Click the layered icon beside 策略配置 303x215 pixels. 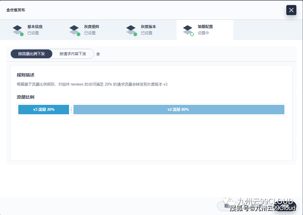188,30
